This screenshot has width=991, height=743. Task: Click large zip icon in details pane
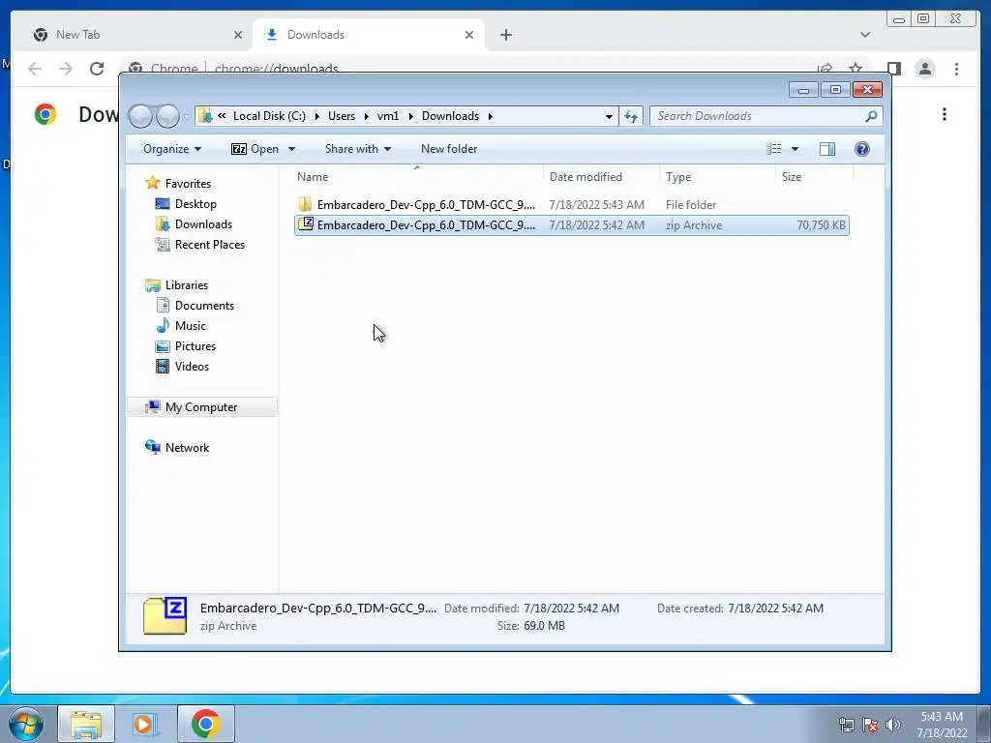pyautogui.click(x=165, y=616)
